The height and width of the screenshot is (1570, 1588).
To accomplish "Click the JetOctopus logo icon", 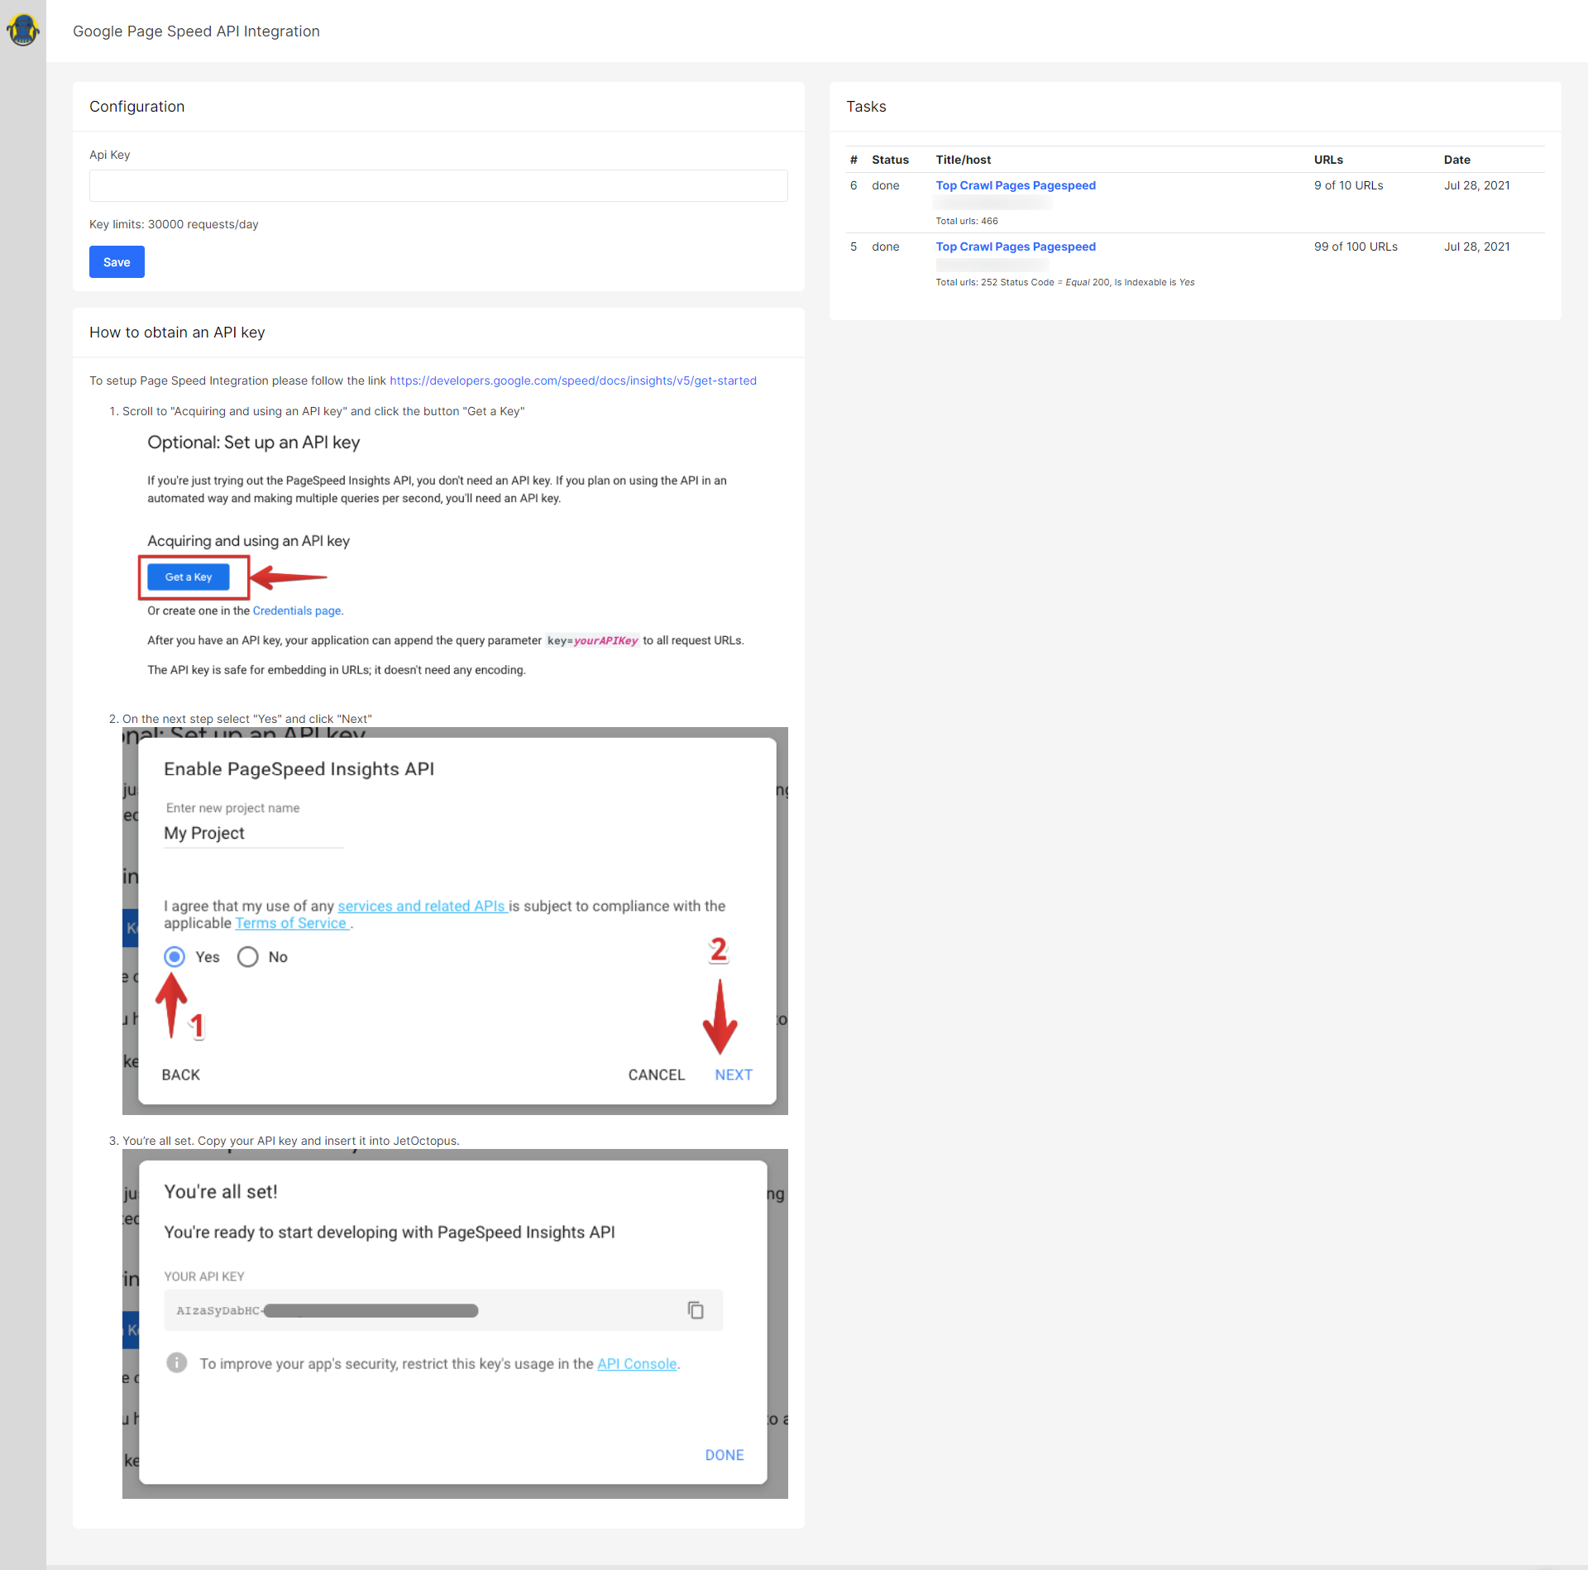I will pos(22,30).
